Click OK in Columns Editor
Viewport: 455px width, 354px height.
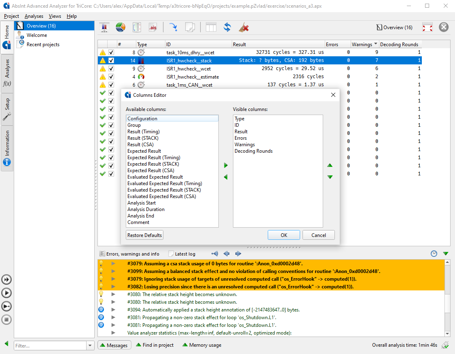point(284,235)
